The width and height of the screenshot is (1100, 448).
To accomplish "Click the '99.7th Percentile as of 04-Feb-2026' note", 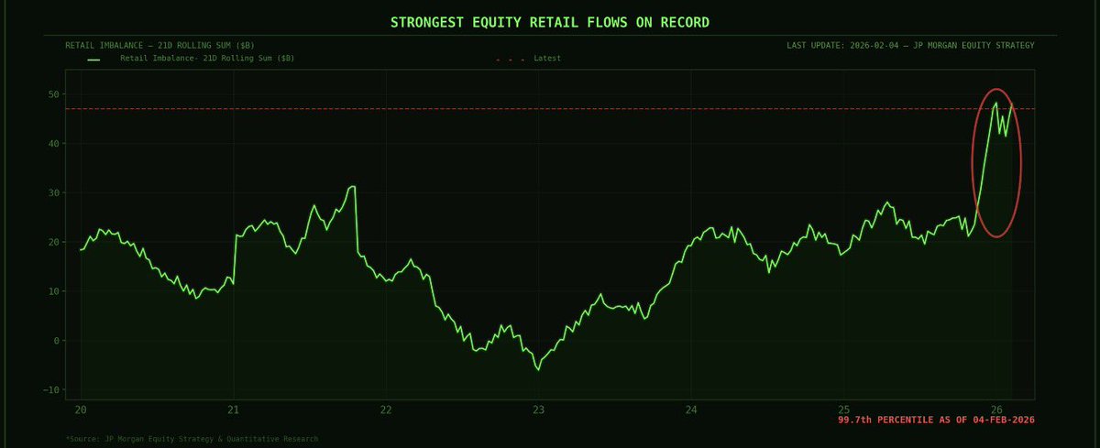I will click(936, 420).
